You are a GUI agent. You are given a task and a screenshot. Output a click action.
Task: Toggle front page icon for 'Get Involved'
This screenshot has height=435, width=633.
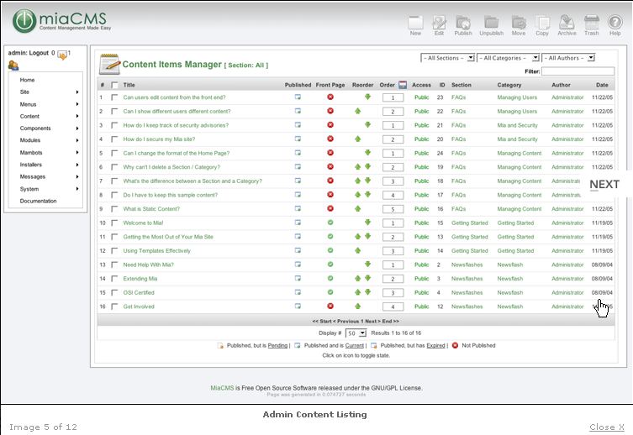(x=330, y=307)
